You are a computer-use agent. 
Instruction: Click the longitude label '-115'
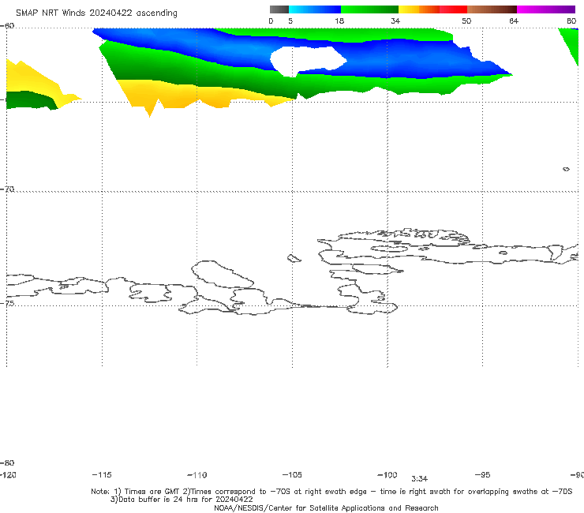point(102,474)
